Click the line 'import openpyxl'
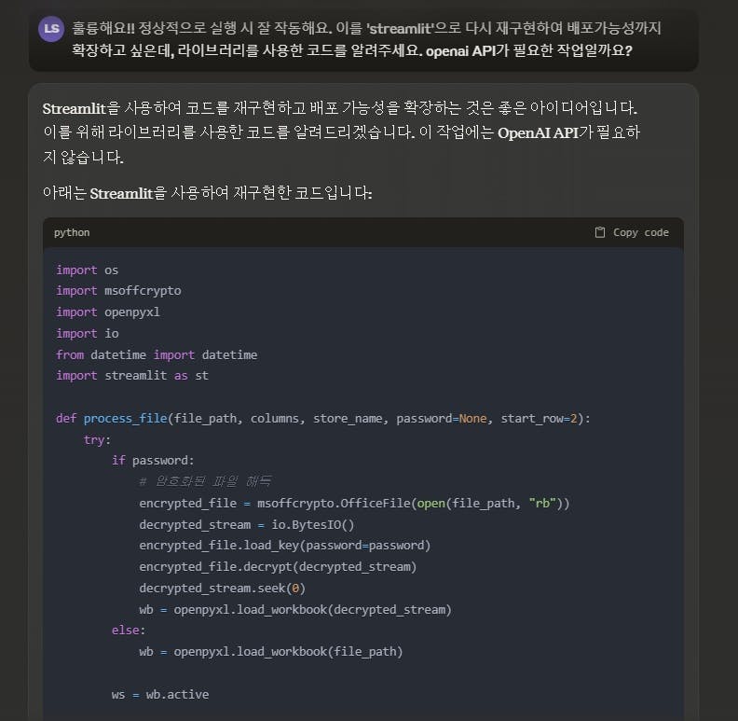This screenshot has width=738, height=721. click(108, 312)
